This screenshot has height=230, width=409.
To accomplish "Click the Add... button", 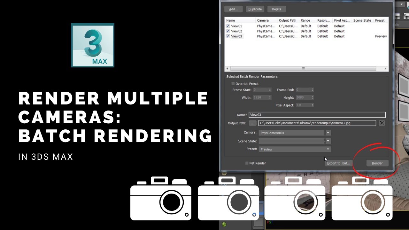I will (233, 9).
